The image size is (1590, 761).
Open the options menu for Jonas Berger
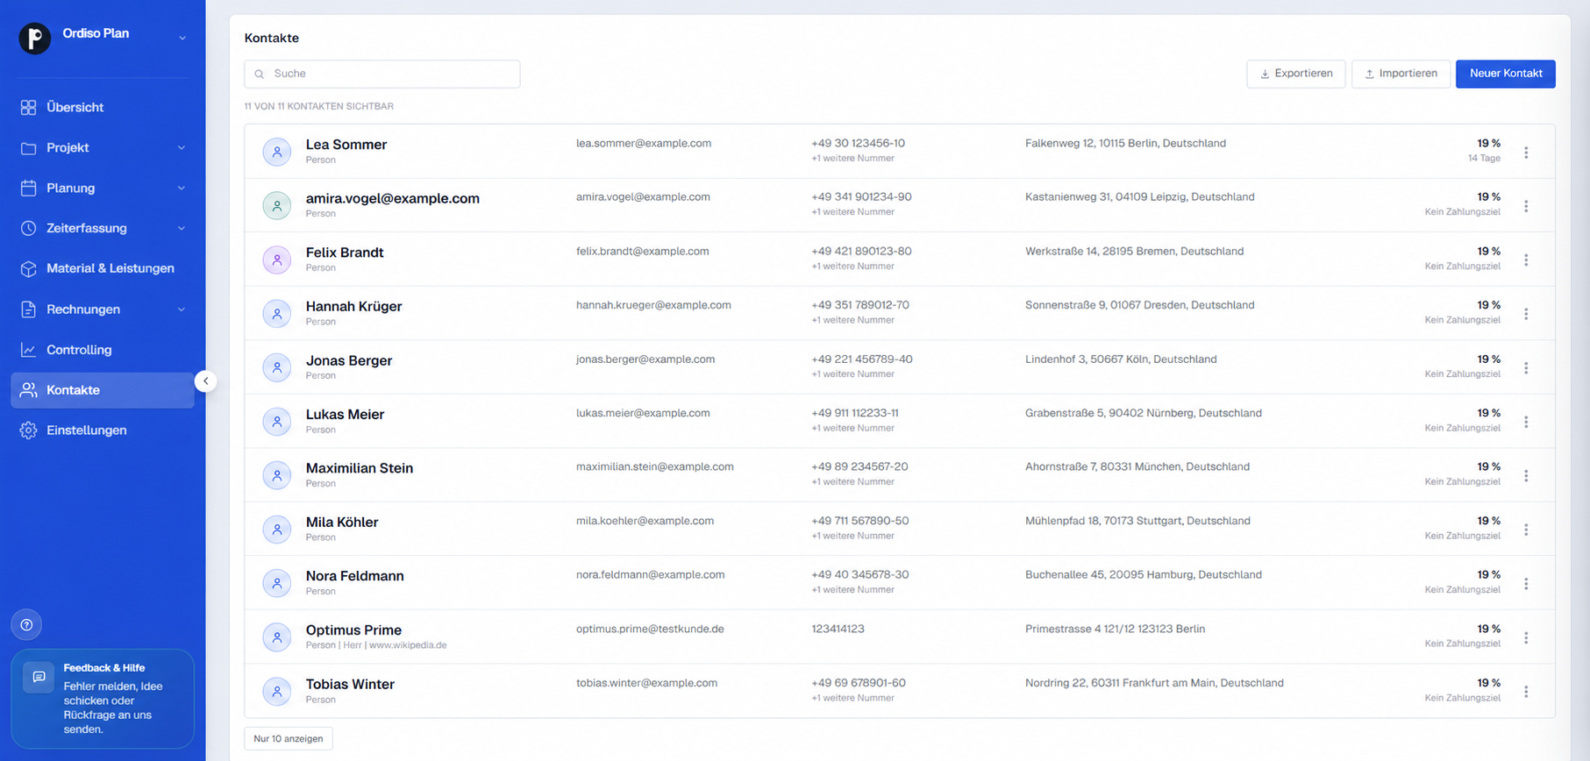[x=1526, y=368]
